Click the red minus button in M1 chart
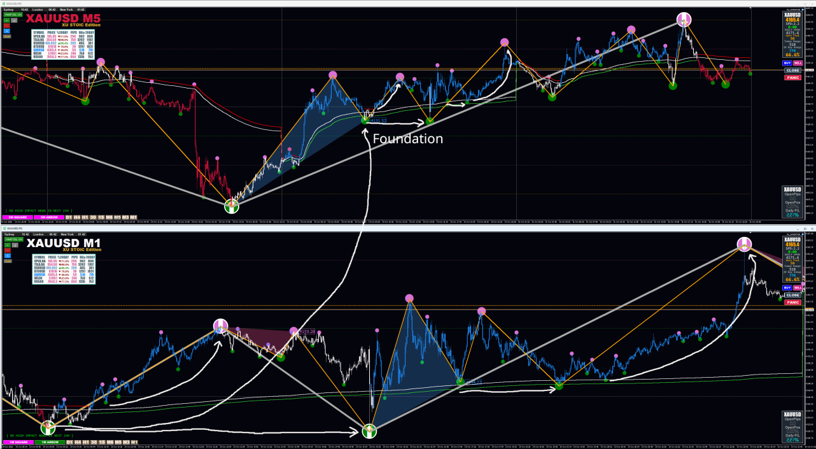Image resolution: width=816 pixels, height=449 pixels. (6, 250)
